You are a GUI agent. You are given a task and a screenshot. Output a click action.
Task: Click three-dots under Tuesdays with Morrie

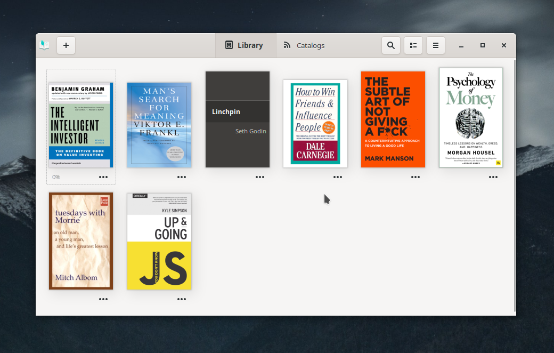pyautogui.click(x=103, y=299)
